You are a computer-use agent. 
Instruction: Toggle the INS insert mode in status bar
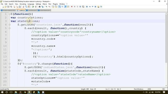[x=164, y=89]
